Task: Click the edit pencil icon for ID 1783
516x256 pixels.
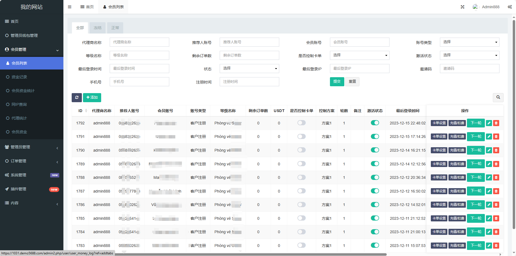Action: coord(489,246)
